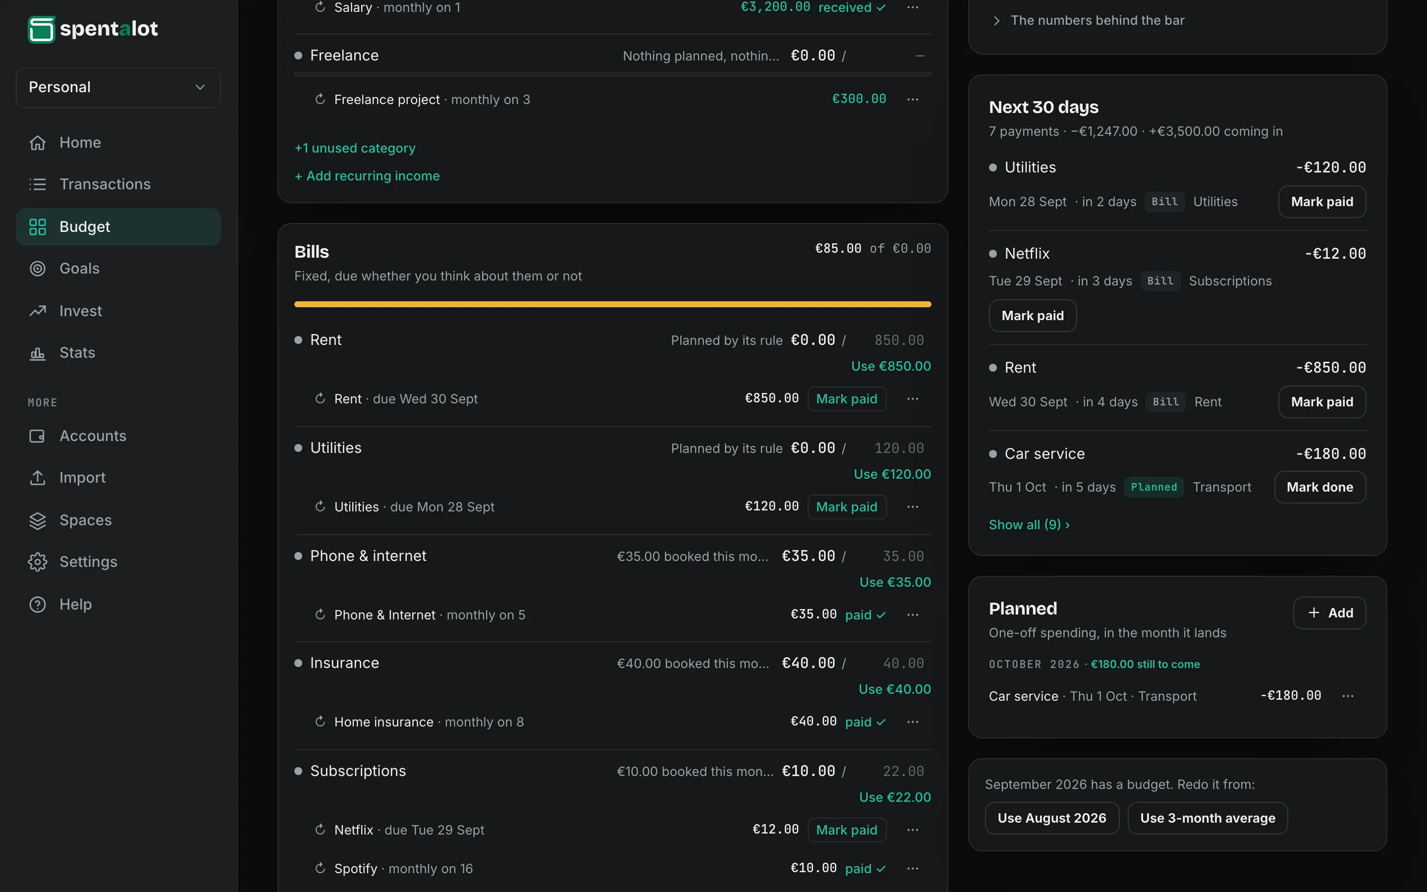Open more options for Rent bill row
Screen dimensions: 1427x892
(x=913, y=399)
